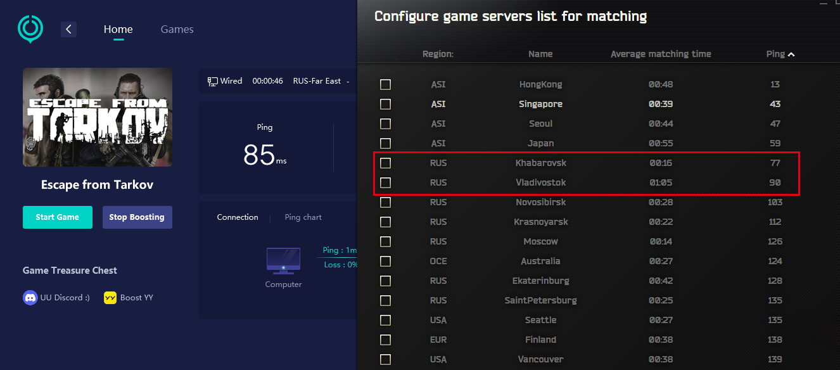Screen dimensions: 840x370
Task: Enable the SaintPetersburg server checkbox
Action: 385,300
